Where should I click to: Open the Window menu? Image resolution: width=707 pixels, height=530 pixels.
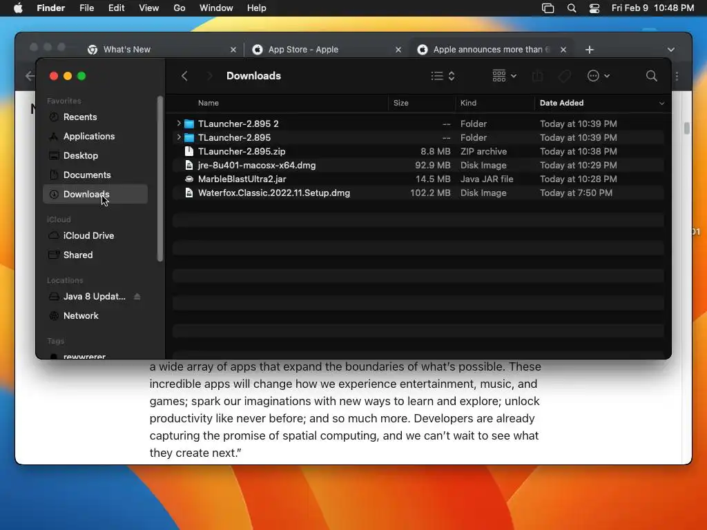[216, 8]
